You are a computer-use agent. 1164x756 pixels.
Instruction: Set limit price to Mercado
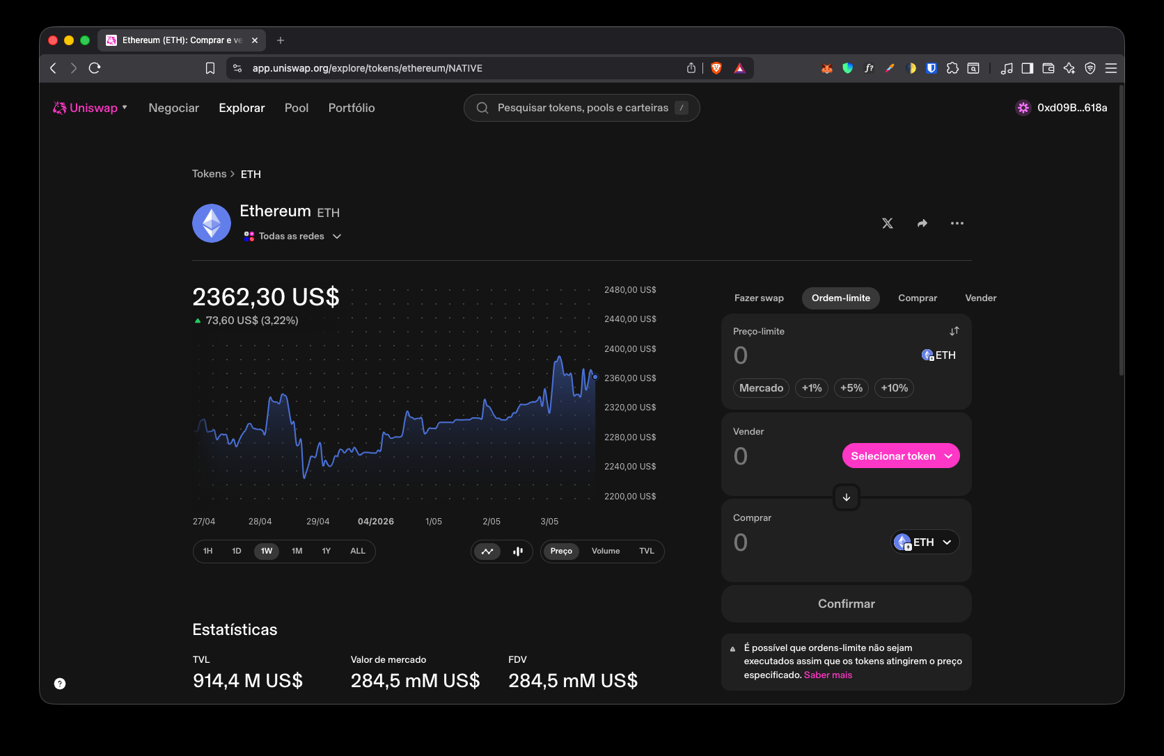click(761, 388)
